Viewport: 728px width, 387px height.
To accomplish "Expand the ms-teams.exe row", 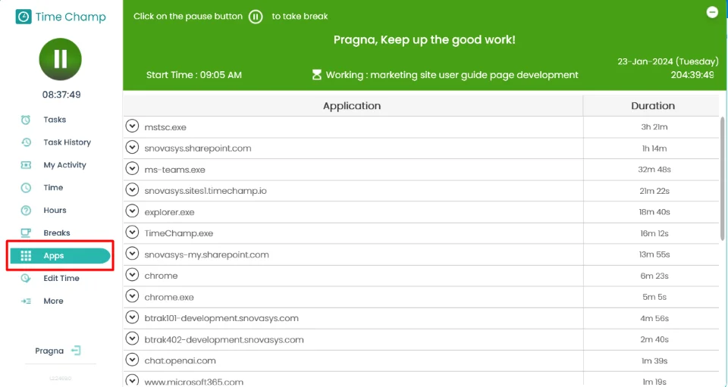I will [x=132, y=169].
